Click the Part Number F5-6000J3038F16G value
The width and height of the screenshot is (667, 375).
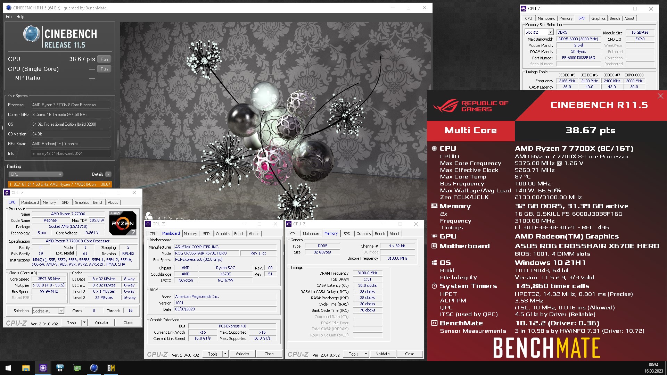click(578, 58)
